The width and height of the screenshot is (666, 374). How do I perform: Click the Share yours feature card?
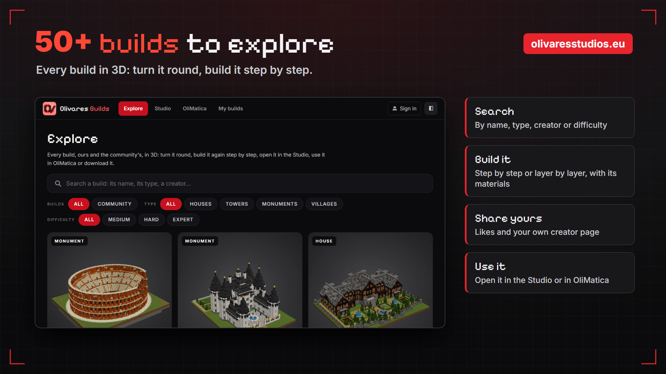550,225
